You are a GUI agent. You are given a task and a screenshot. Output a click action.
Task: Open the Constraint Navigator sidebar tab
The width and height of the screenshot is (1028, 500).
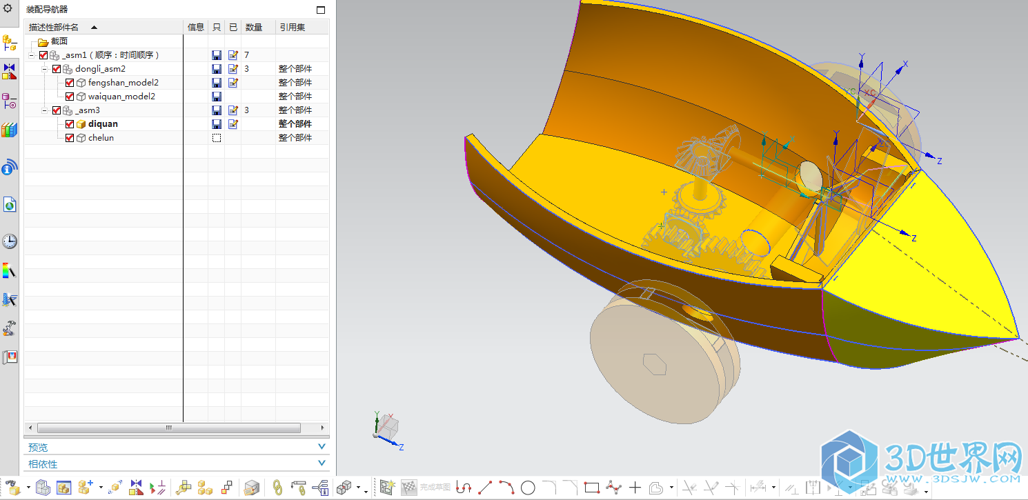tap(10, 71)
